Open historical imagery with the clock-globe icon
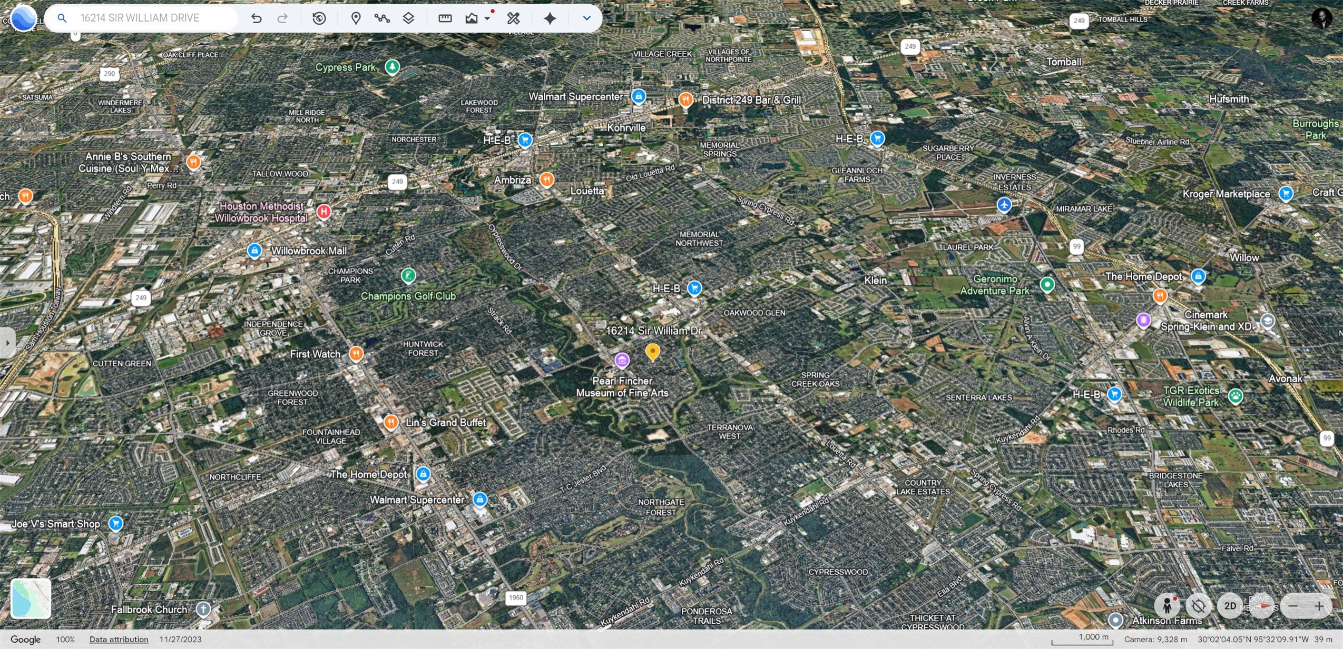Image resolution: width=1343 pixels, height=649 pixels. pyautogui.click(x=319, y=18)
